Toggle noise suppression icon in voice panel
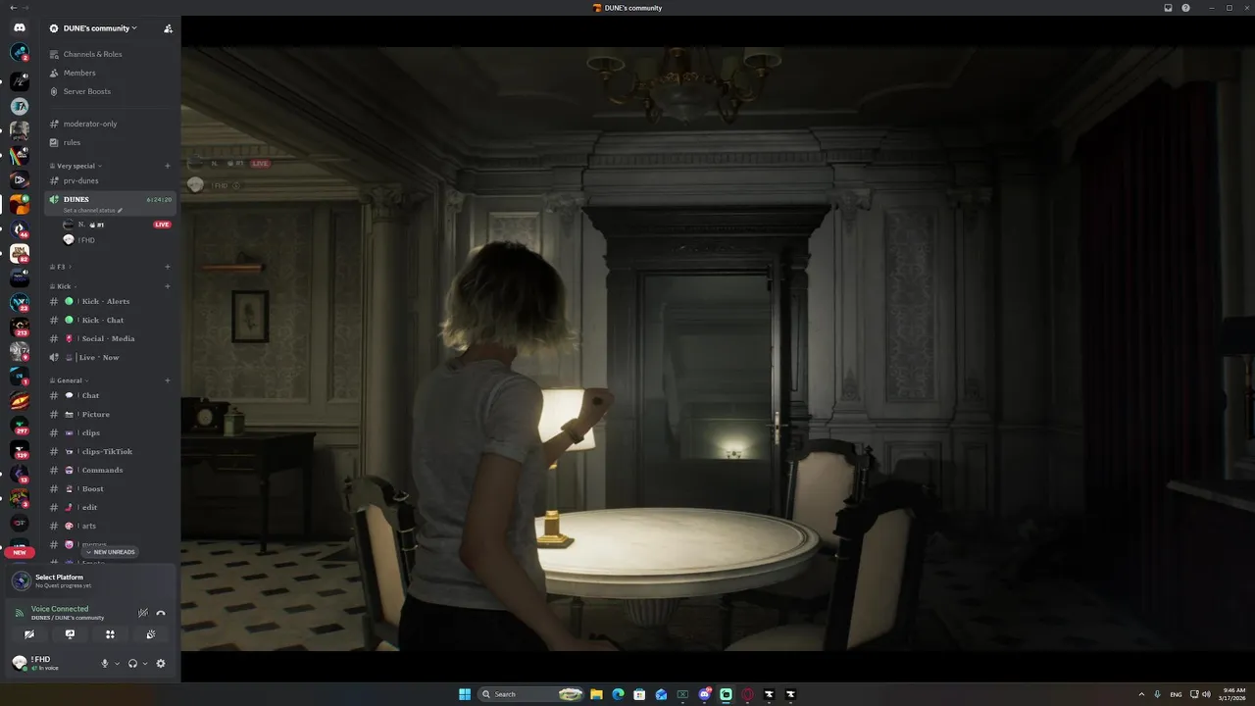The height and width of the screenshot is (706, 1255). click(143, 613)
